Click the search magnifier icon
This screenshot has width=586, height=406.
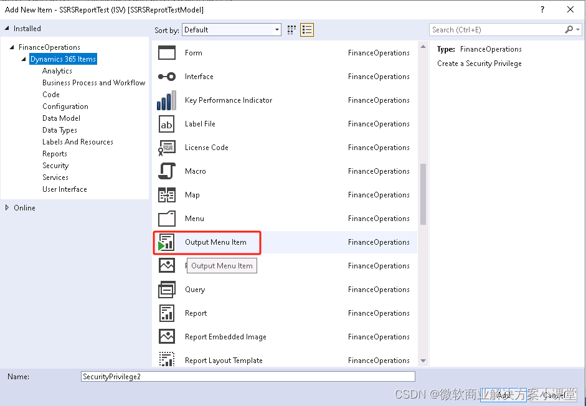pyautogui.click(x=569, y=29)
